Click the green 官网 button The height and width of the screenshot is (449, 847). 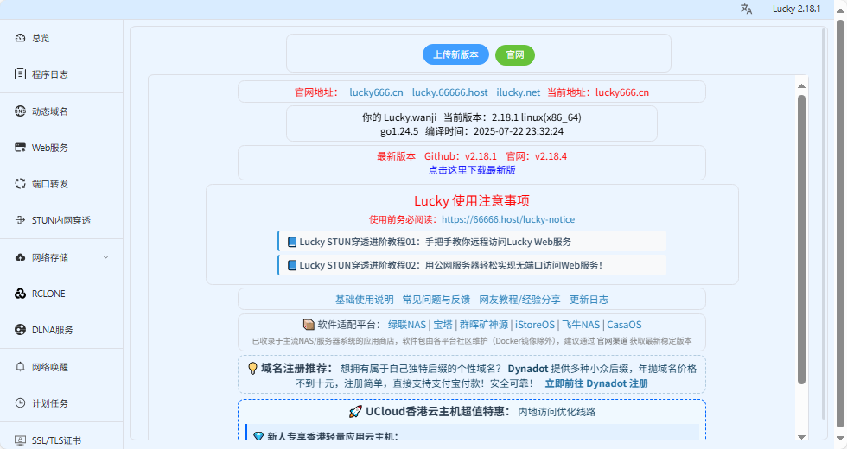click(515, 54)
